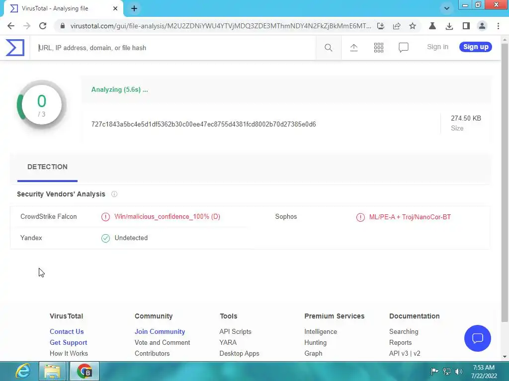Click the site lock icon in address bar
The width and height of the screenshot is (509, 381).
tap(63, 26)
